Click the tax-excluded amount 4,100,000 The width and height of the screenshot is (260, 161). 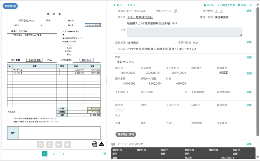[155, 84]
